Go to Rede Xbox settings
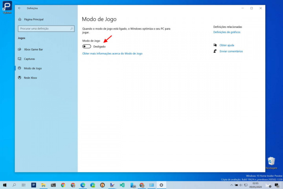283x189 pixels. click(30, 78)
